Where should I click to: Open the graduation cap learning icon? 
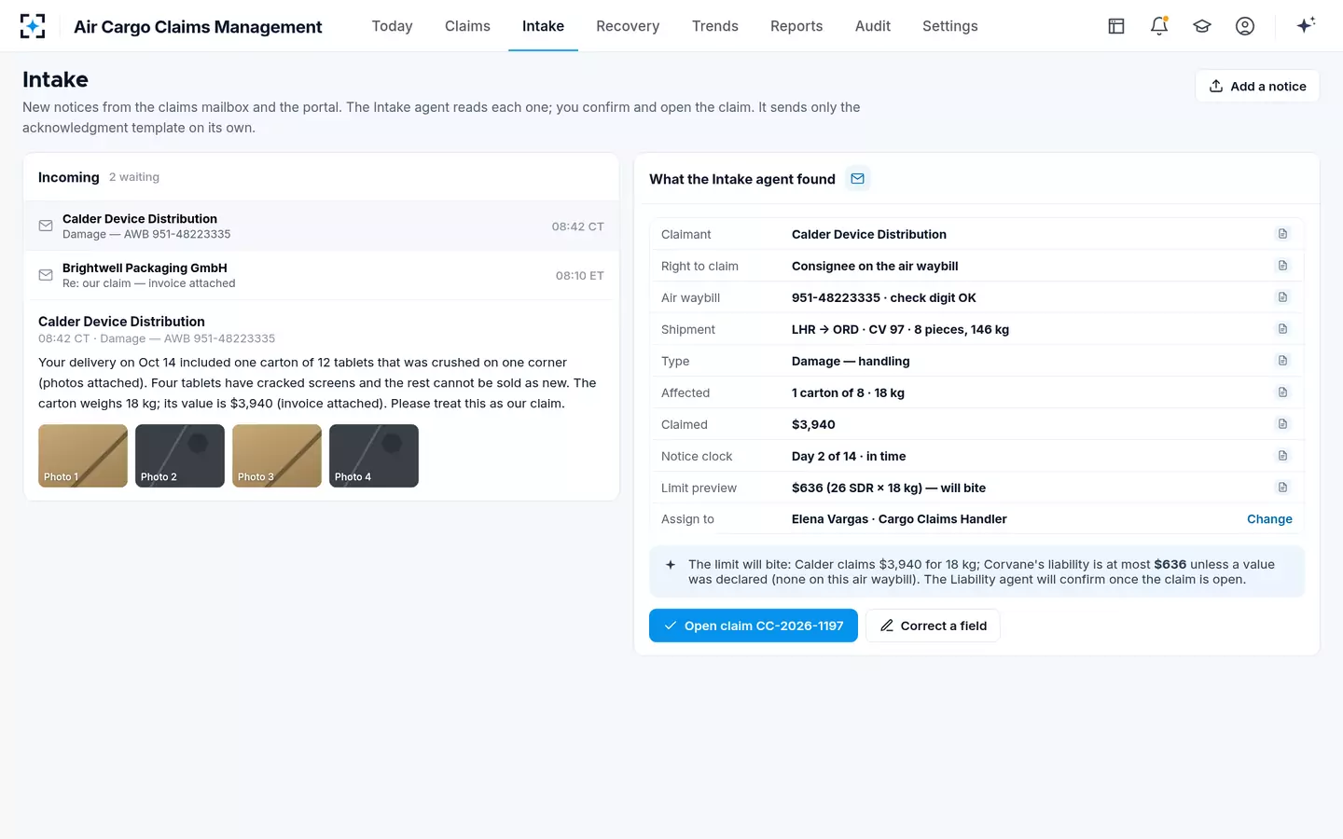(1202, 26)
